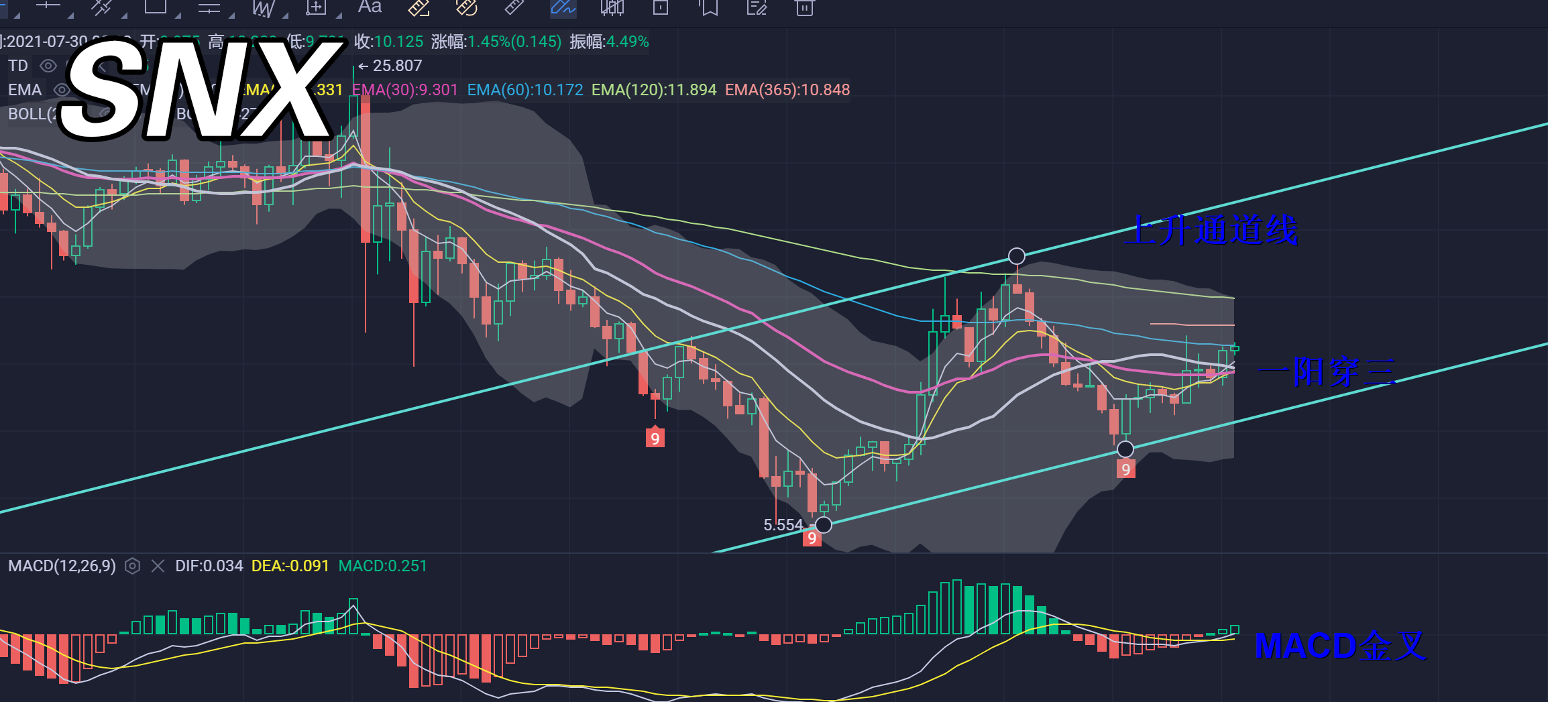Click EMA(120):11.894 legend value
1548x702 pixels.
coord(654,90)
